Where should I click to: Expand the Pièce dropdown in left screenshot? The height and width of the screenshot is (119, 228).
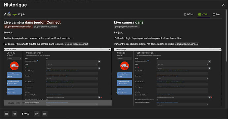[x=72, y=65]
